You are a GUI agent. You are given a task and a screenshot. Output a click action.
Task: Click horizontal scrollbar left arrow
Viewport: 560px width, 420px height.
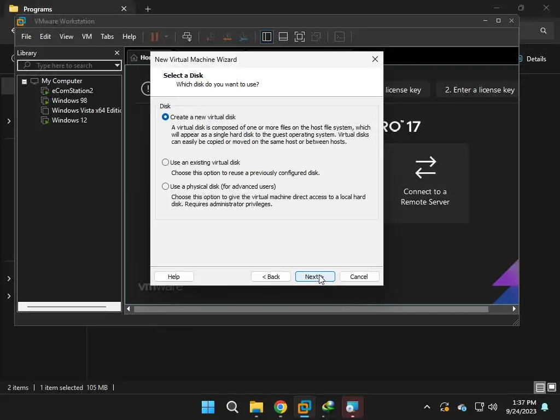click(x=129, y=309)
